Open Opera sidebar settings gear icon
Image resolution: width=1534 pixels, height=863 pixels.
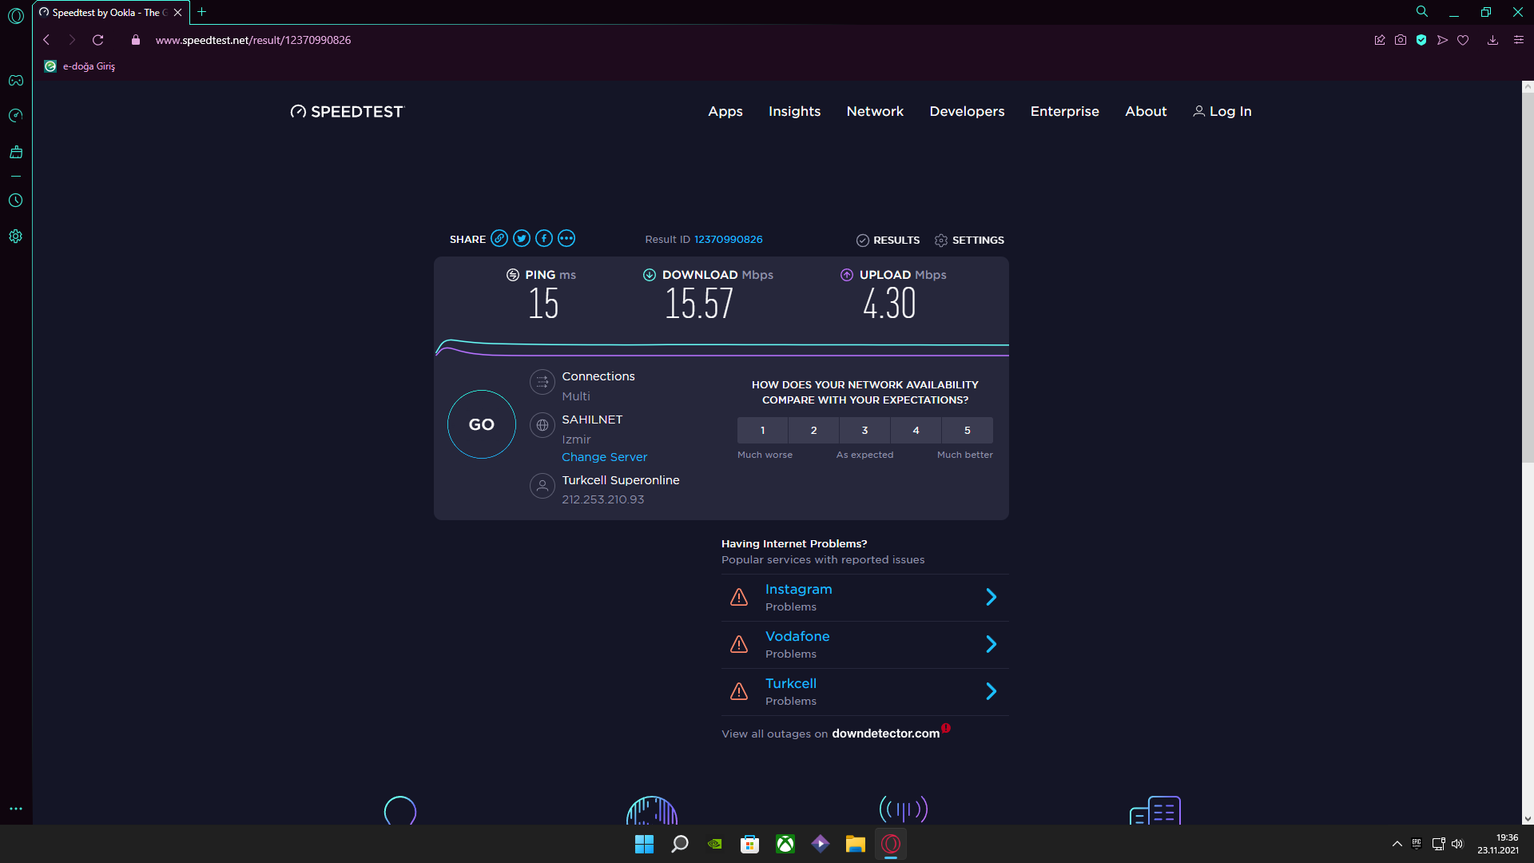click(16, 237)
